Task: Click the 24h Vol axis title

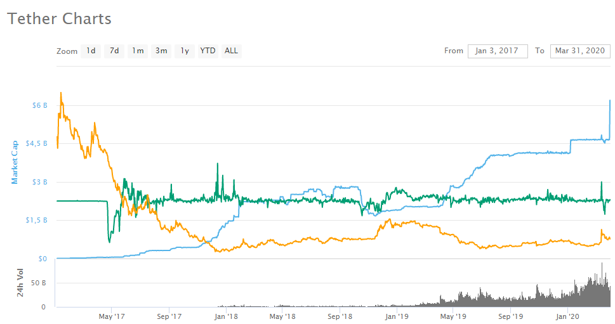Action: [x=20, y=283]
